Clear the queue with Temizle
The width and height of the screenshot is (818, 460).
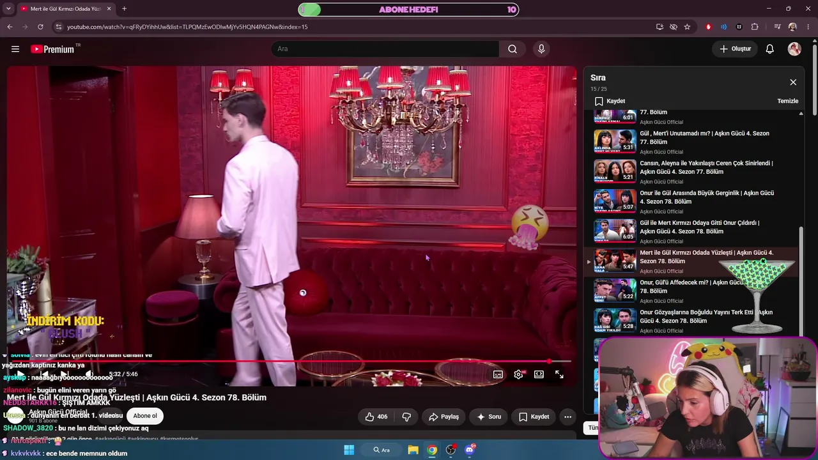pos(788,101)
